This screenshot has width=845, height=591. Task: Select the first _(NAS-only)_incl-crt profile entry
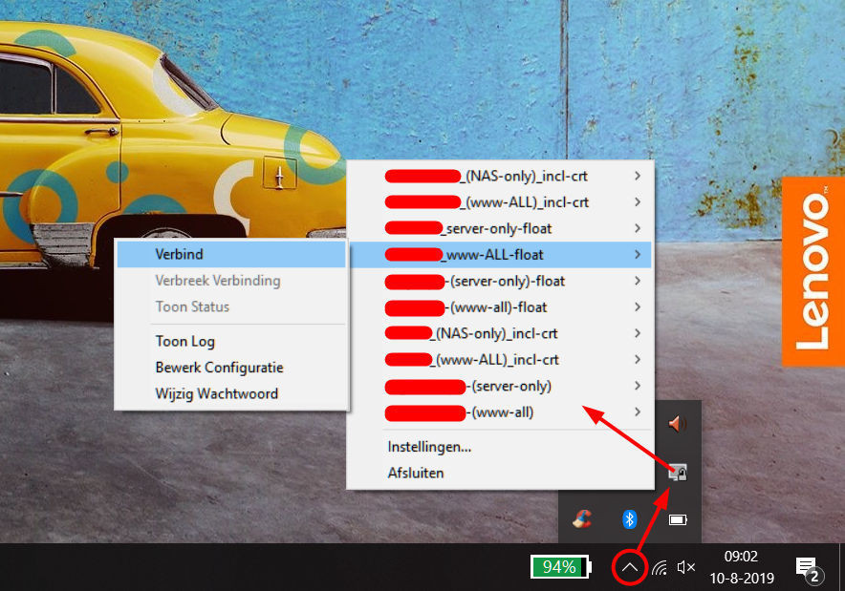tap(500, 176)
